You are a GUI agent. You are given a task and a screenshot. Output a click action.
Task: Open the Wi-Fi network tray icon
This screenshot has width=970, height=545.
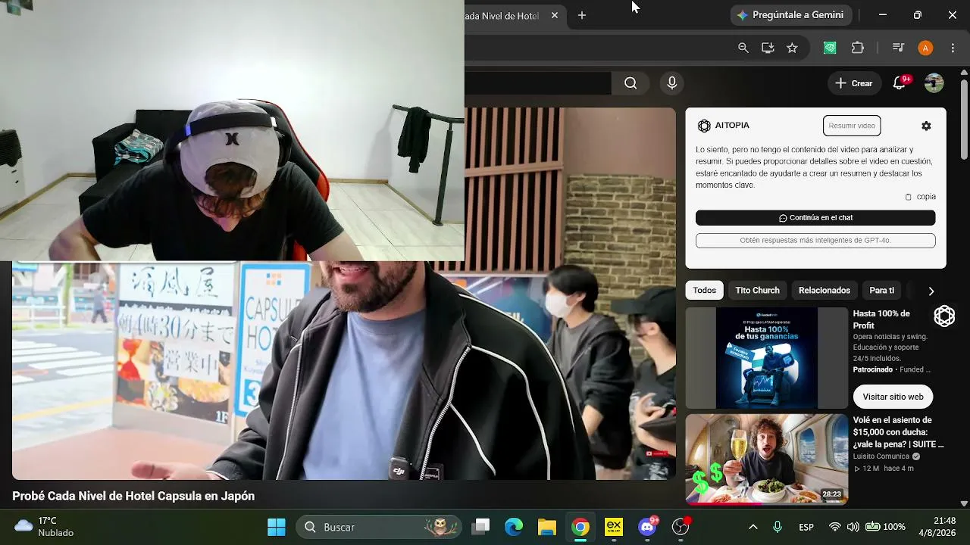tap(835, 527)
